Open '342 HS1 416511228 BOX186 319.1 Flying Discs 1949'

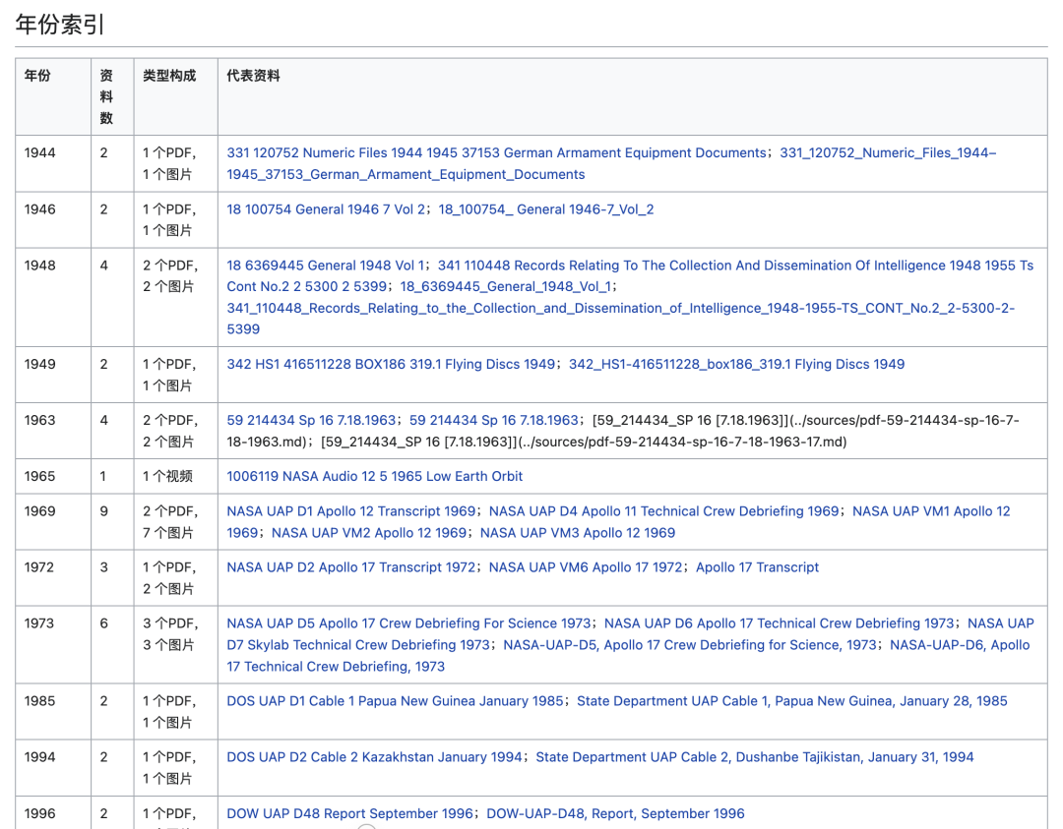[391, 365]
